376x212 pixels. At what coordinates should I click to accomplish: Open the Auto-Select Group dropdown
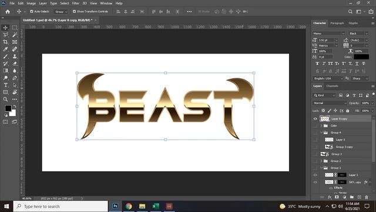tap(61, 12)
